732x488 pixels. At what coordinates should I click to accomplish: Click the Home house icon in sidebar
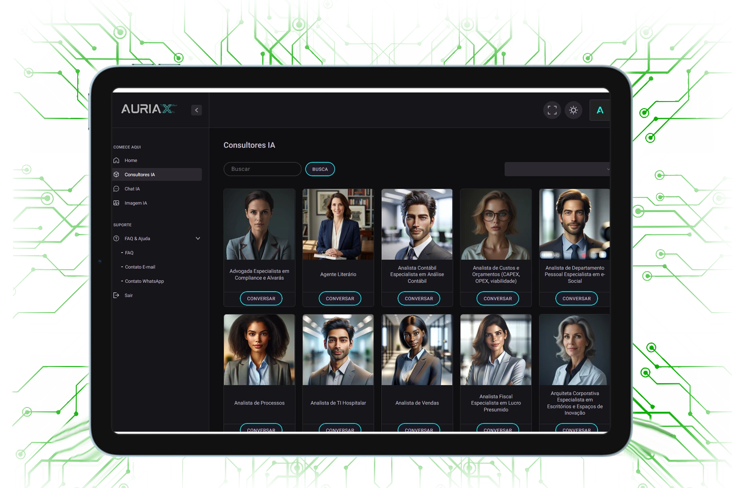point(116,161)
